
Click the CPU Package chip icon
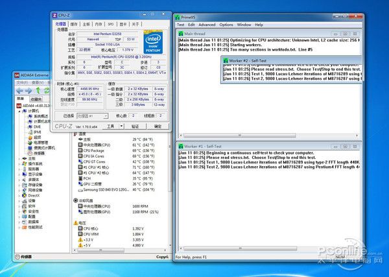point(80,151)
